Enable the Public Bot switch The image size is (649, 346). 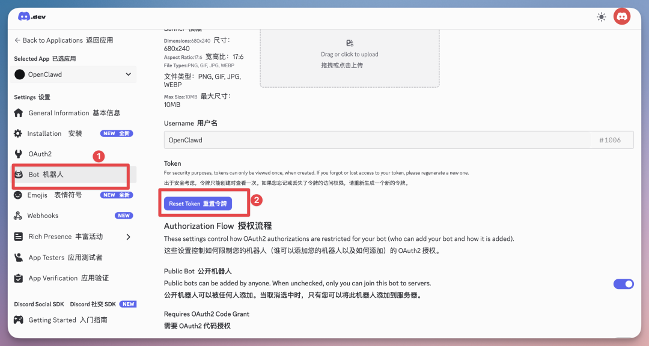pos(624,284)
